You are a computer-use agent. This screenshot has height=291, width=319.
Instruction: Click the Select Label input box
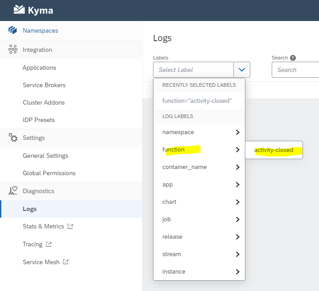click(x=193, y=70)
